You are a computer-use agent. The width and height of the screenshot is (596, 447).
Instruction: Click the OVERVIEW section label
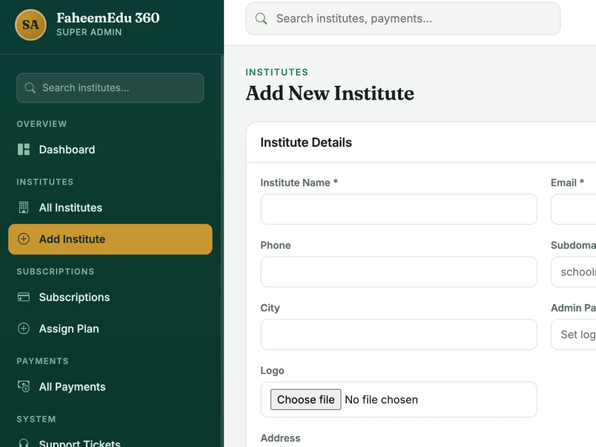[x=42, y=124]
